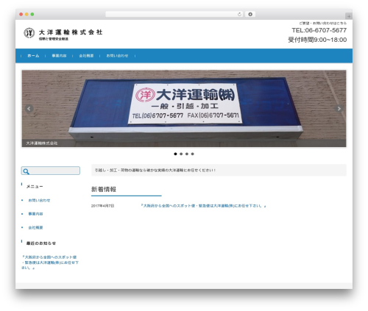The image size is (368, 311).
Task: Open the ホーム navigation item
Action: point(33,56)
